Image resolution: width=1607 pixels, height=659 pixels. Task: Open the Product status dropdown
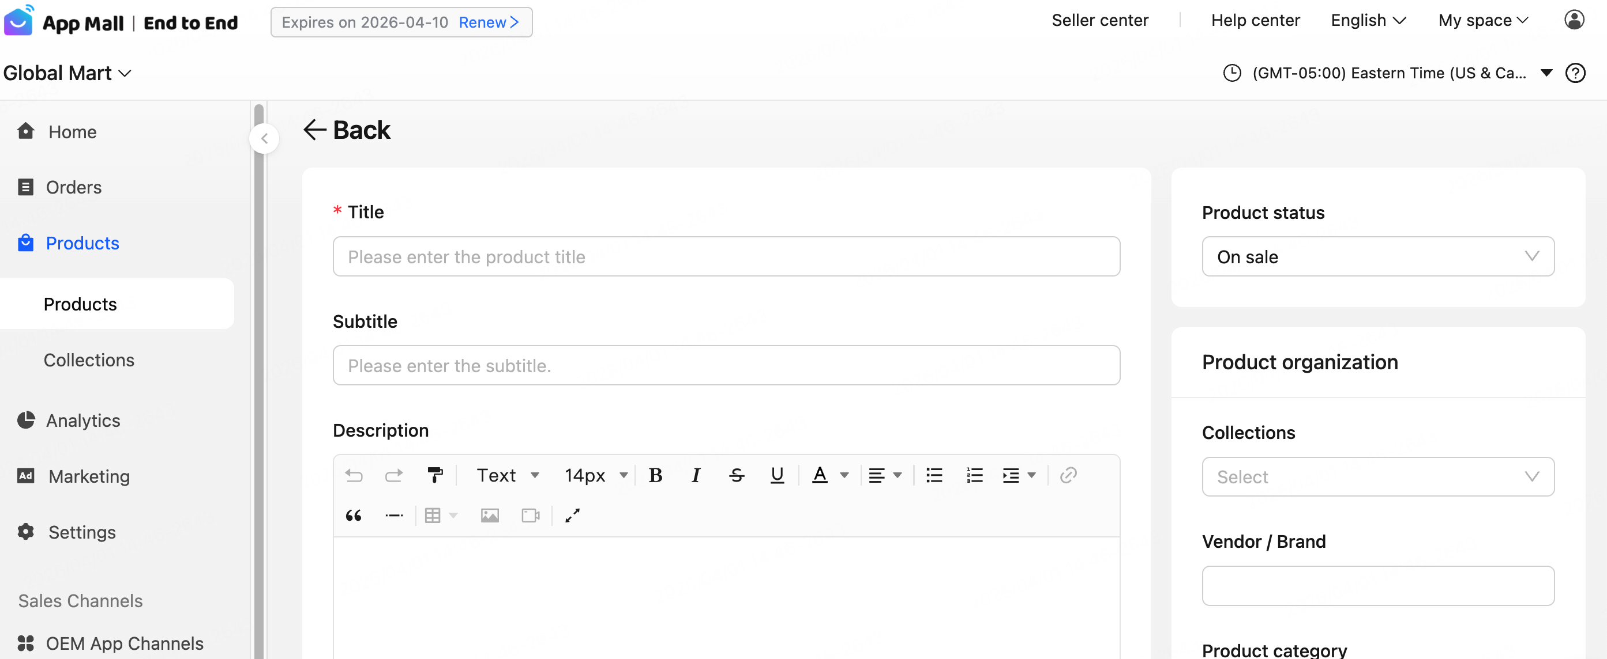(x=1377, y=256)
